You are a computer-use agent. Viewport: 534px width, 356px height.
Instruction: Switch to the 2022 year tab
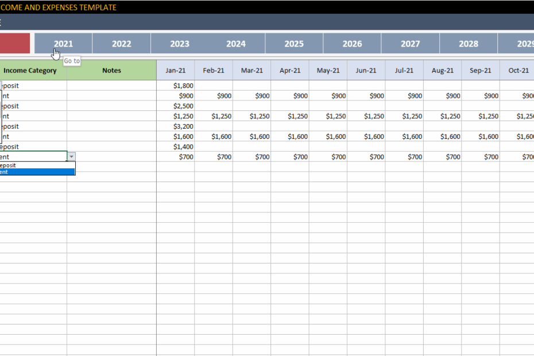coord(121,43)
